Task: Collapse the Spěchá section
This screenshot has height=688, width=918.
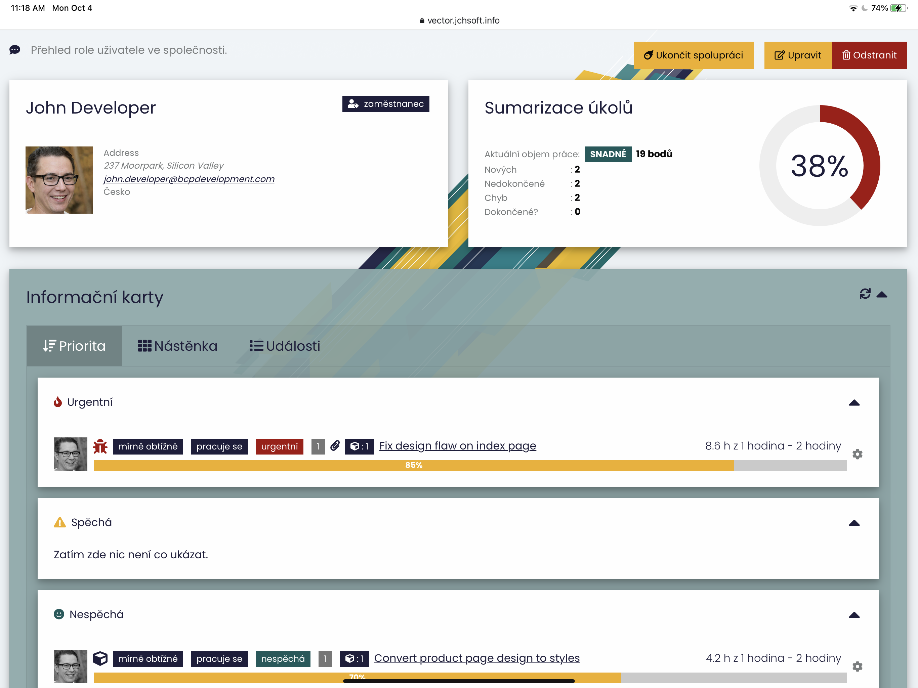Action: pyautogui.click(x=854, y=523)
